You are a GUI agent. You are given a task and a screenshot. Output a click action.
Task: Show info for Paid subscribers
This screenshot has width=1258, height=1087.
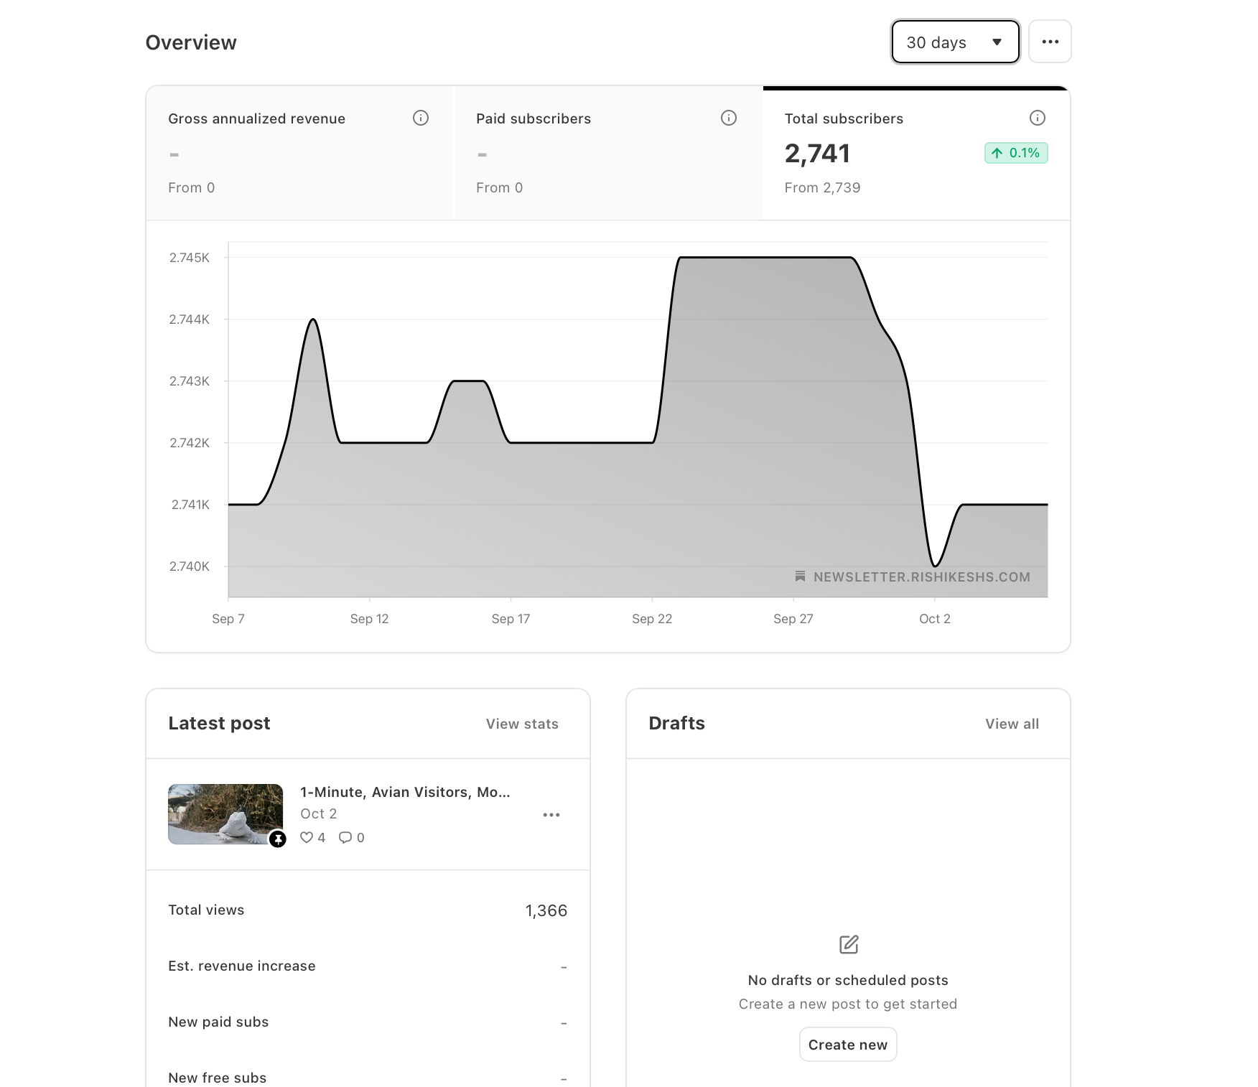[729, 118]
